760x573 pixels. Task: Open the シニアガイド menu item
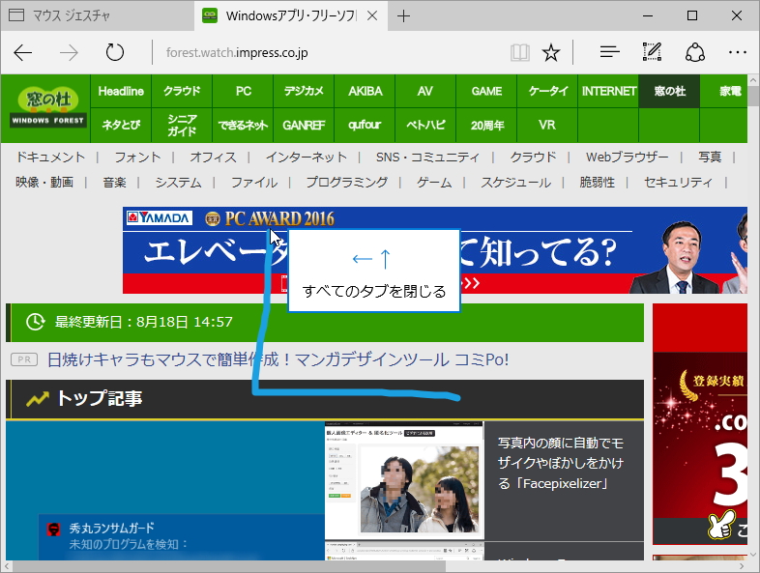pos(182,125)
